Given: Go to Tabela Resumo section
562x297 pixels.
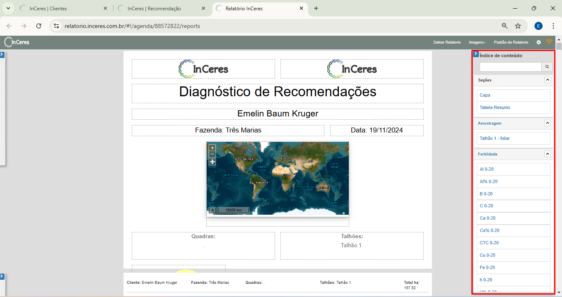Looking at the screenshot, I should (513, 107).
